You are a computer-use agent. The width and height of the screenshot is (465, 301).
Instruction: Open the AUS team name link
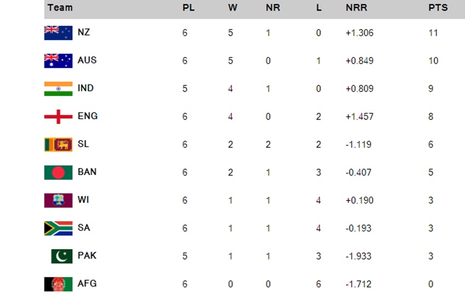[87, 60]
